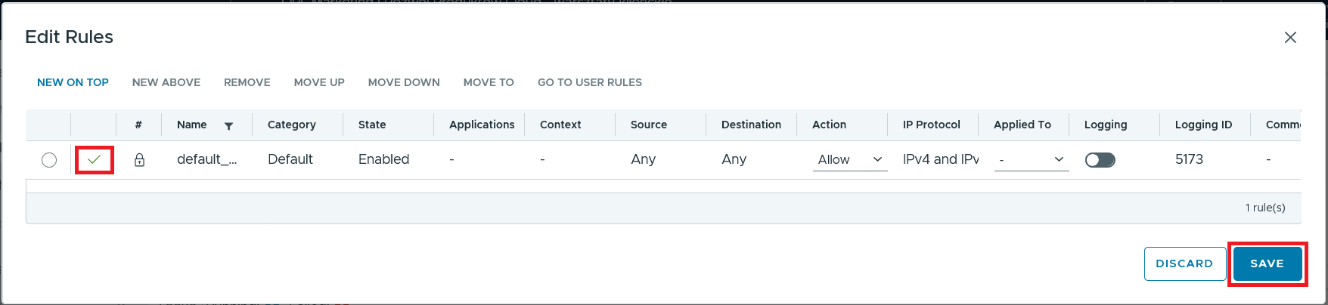
Task: Click MOVE TO toolbar option
Action: click(489, 82)
